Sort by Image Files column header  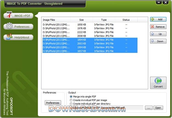click(x=56, y=20)
